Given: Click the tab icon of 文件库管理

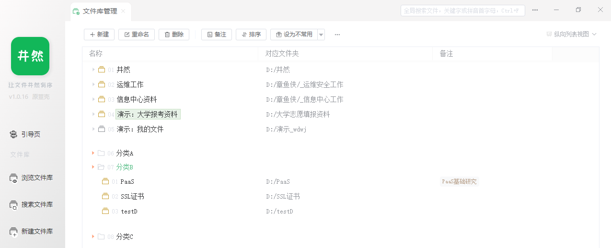Looking at the screenshot, I should pyautogui.click(x=76, y=11).
